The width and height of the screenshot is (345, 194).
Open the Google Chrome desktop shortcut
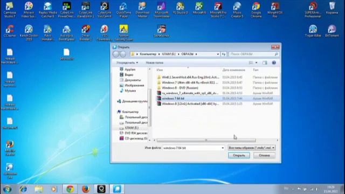point(256,10)
